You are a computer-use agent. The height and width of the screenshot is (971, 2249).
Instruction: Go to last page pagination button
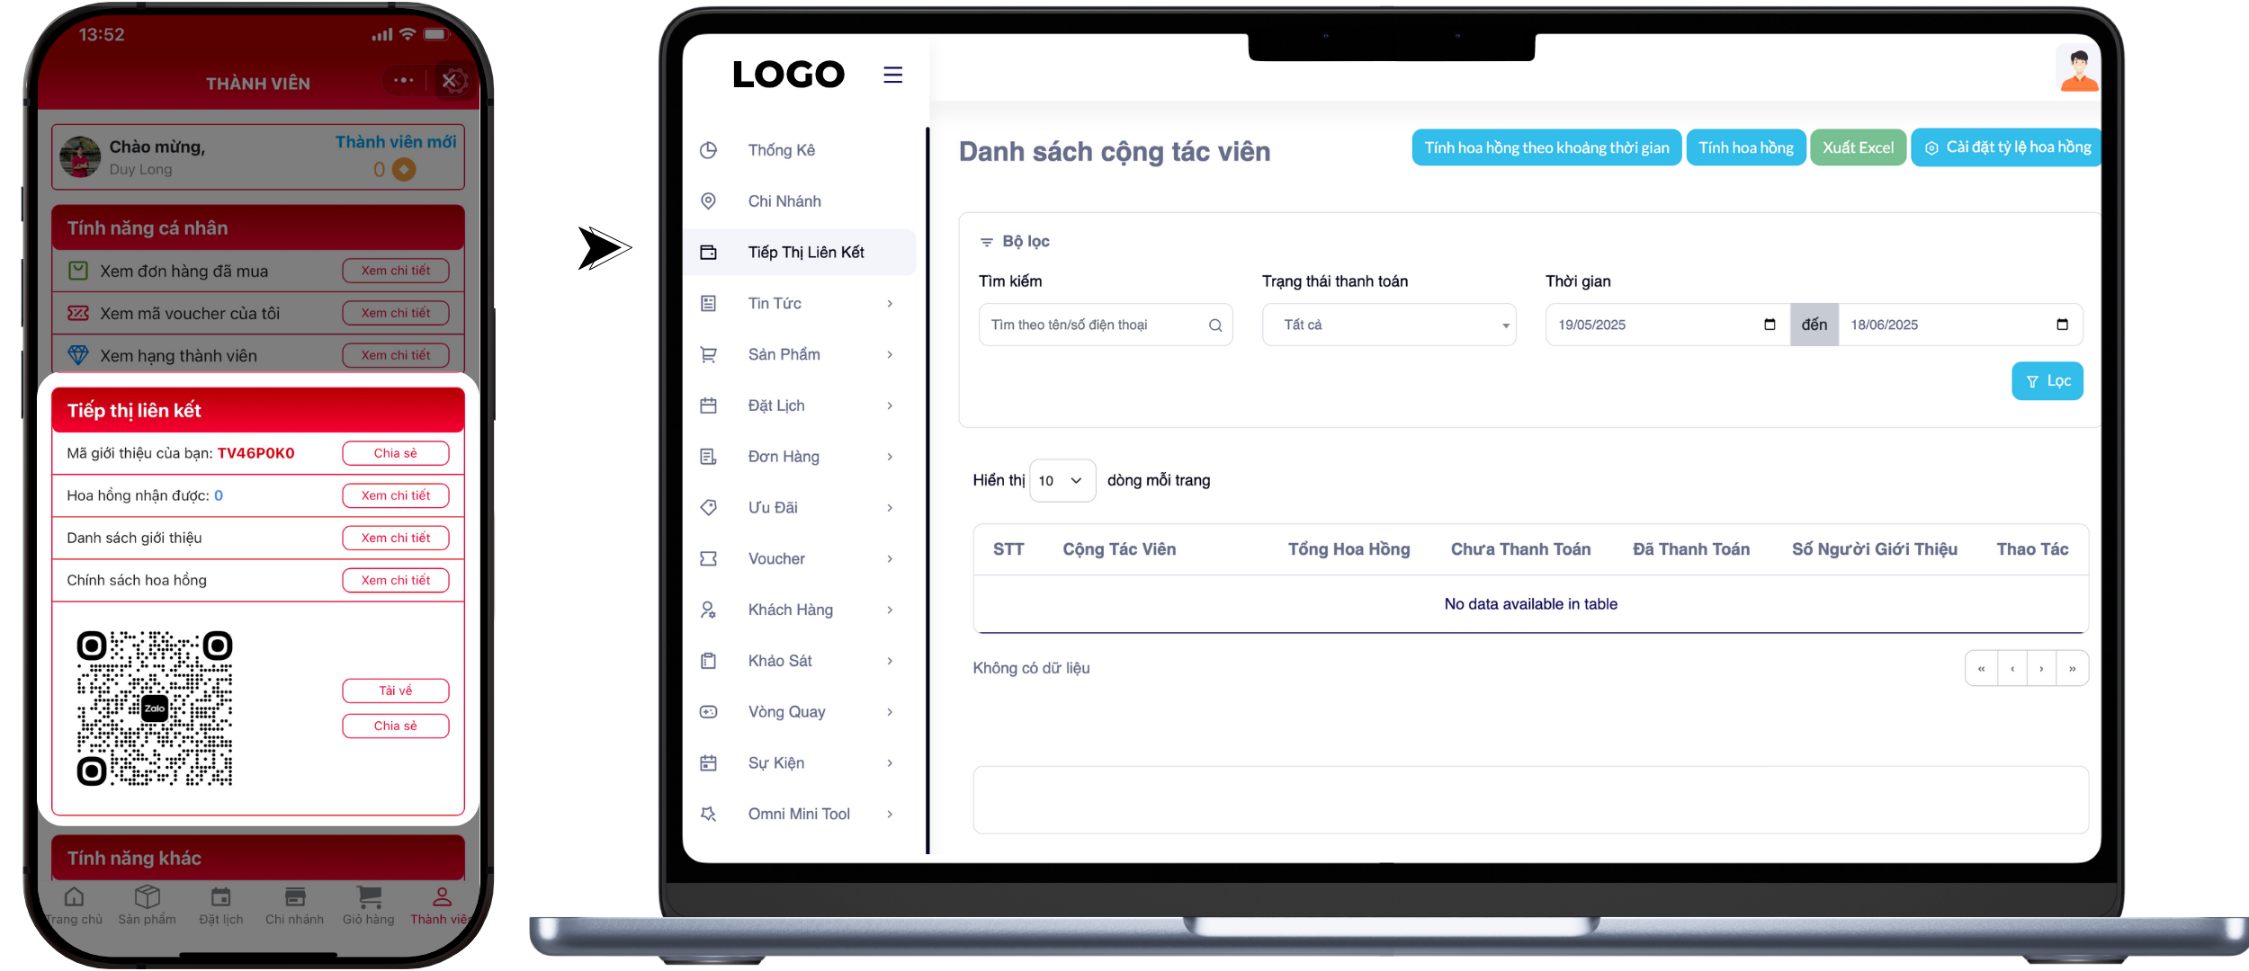point(2073,669)
